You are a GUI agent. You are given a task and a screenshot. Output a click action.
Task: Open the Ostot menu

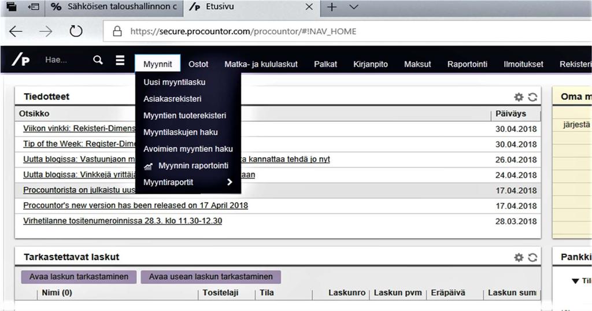(198, 64)
